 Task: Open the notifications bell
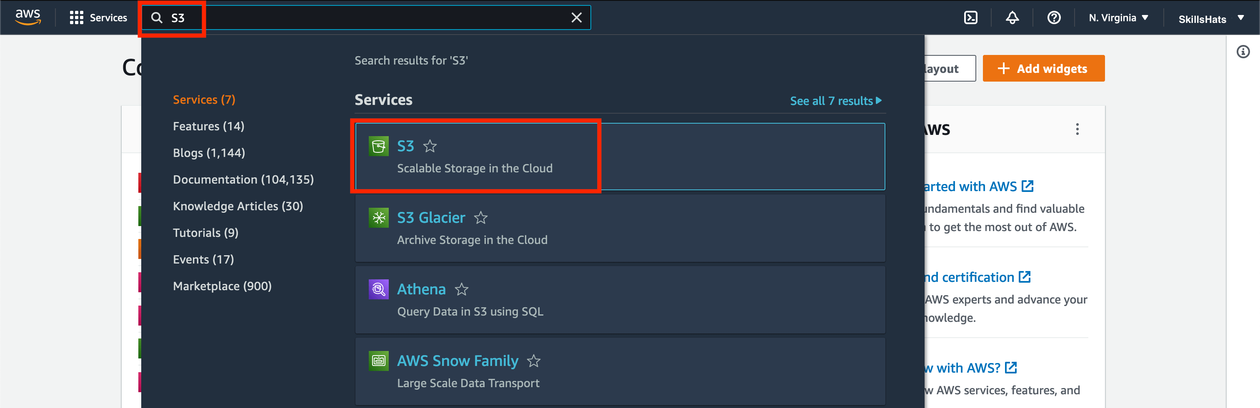[1012, 18]
